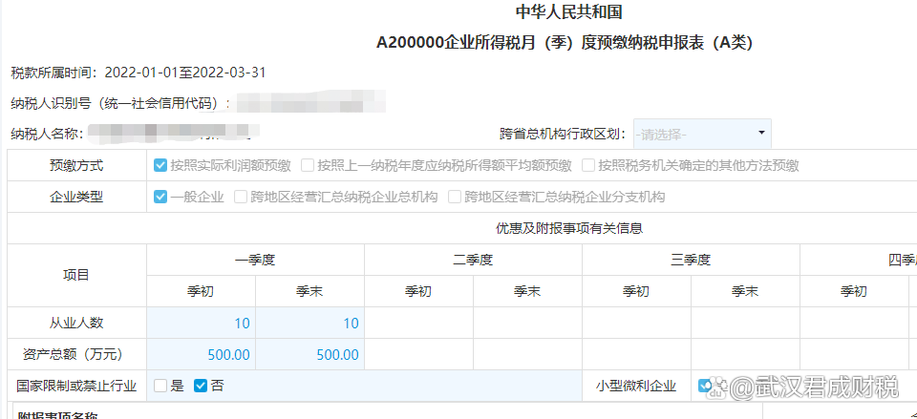
Task: Edit 从业人数 一季度 季初 value
Action: pos(202,323)
